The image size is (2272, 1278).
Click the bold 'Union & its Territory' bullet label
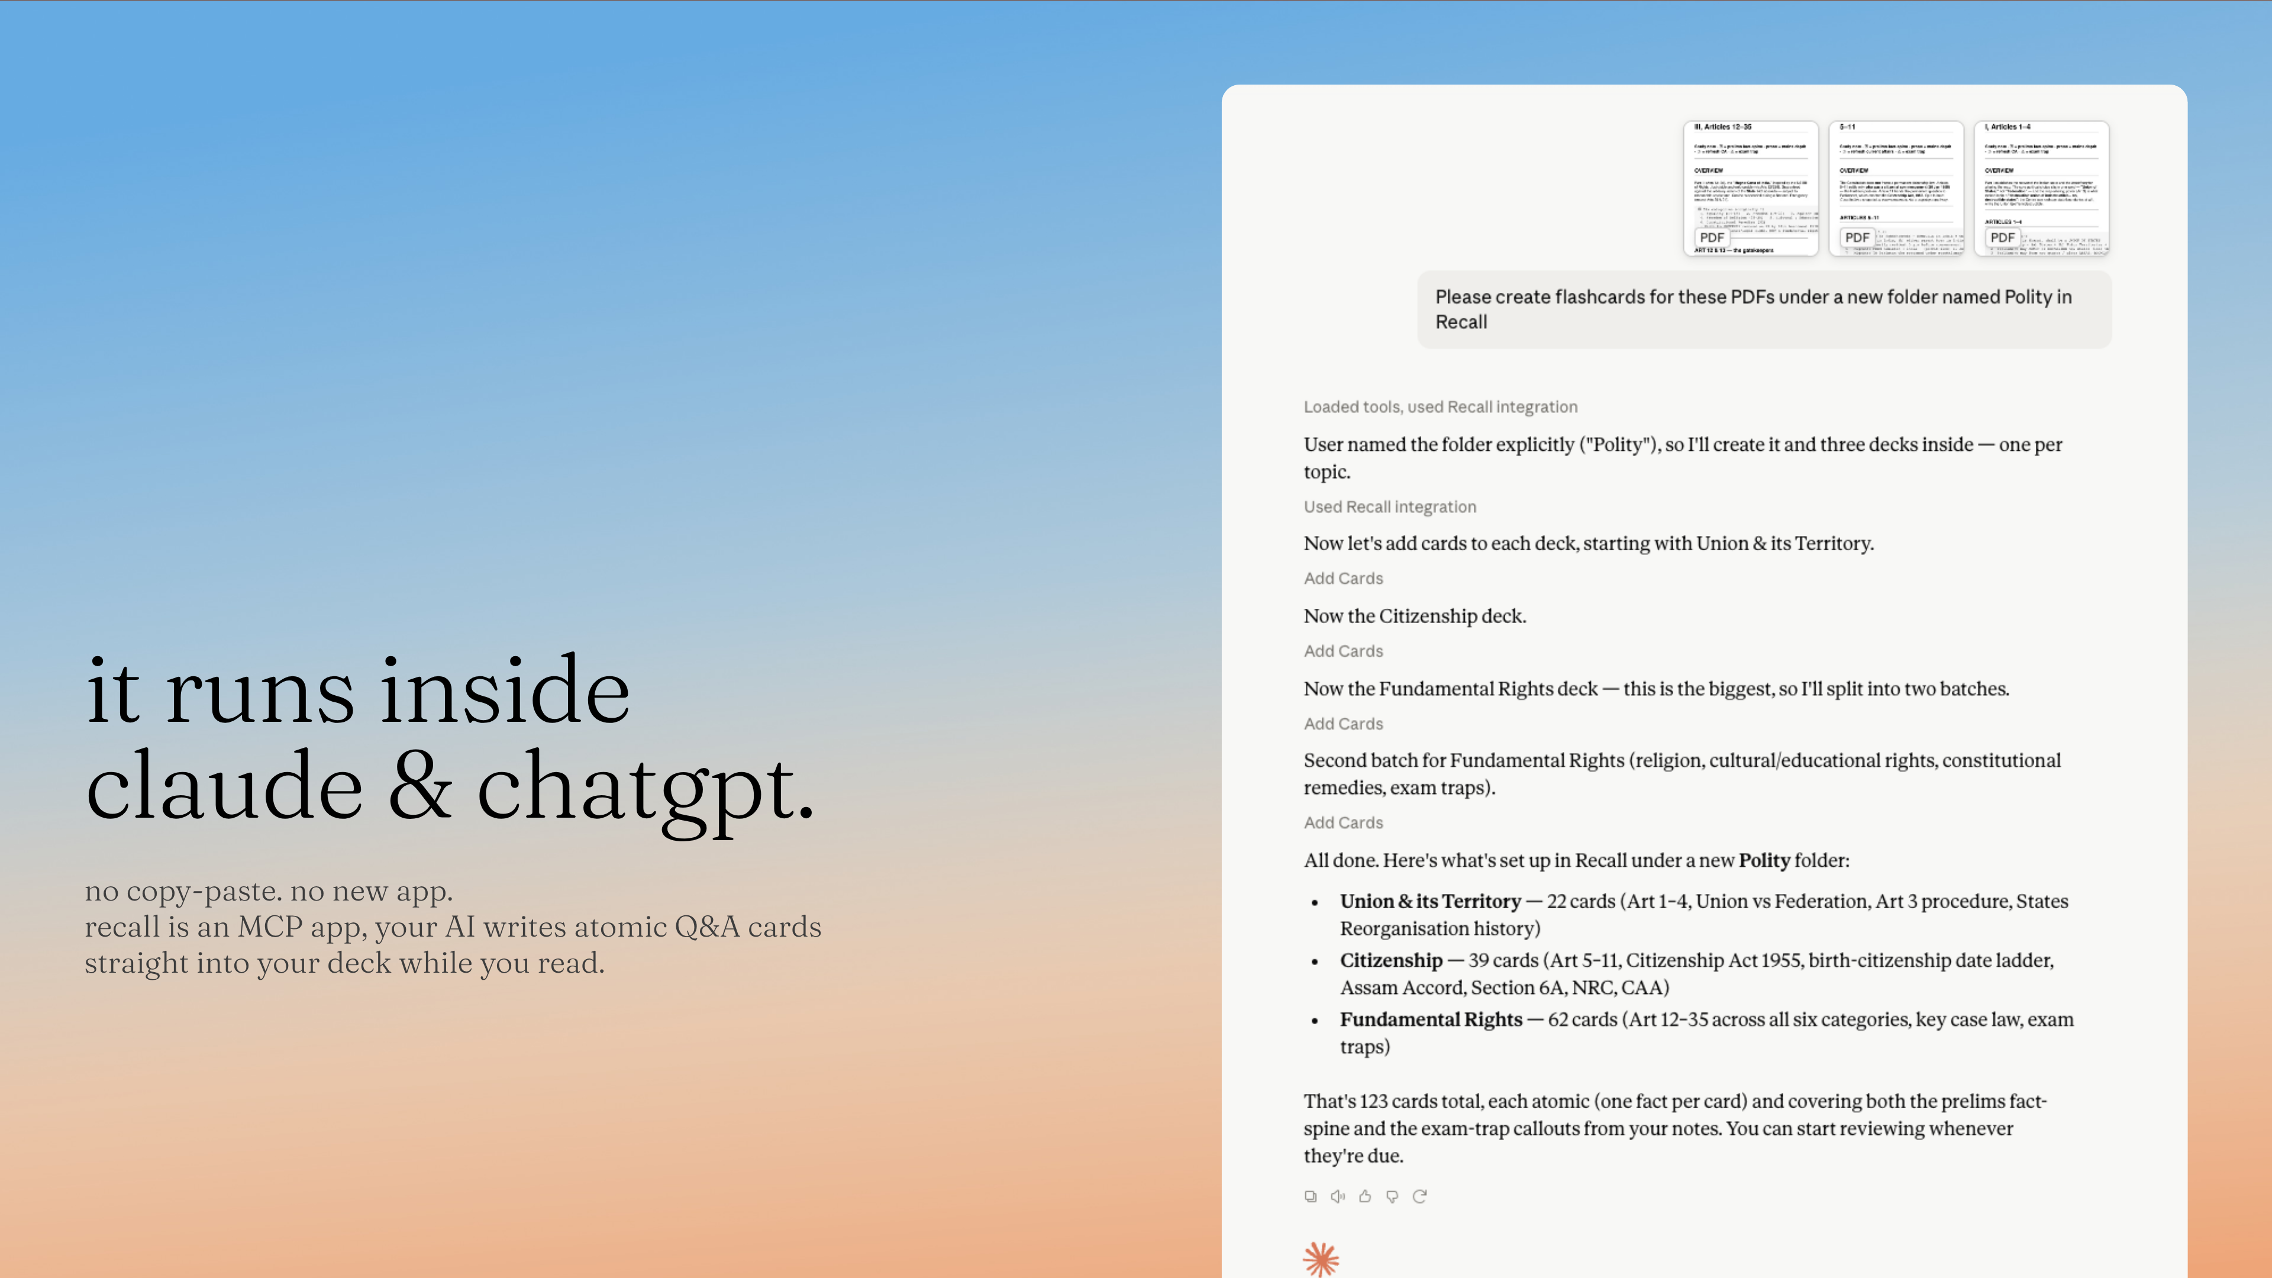tap(1429, 901)
